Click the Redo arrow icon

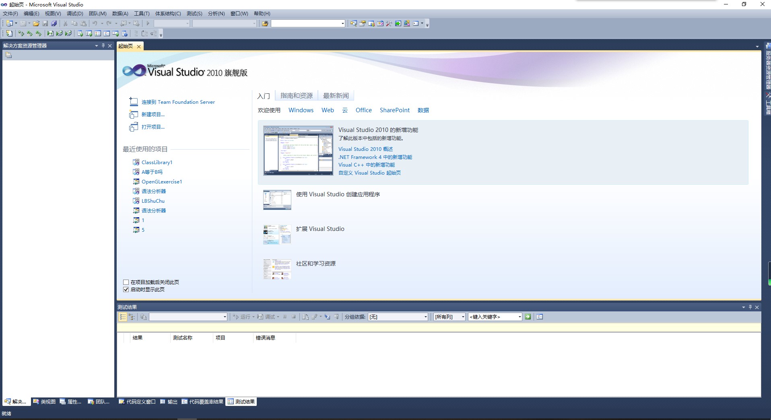[109, 23]
